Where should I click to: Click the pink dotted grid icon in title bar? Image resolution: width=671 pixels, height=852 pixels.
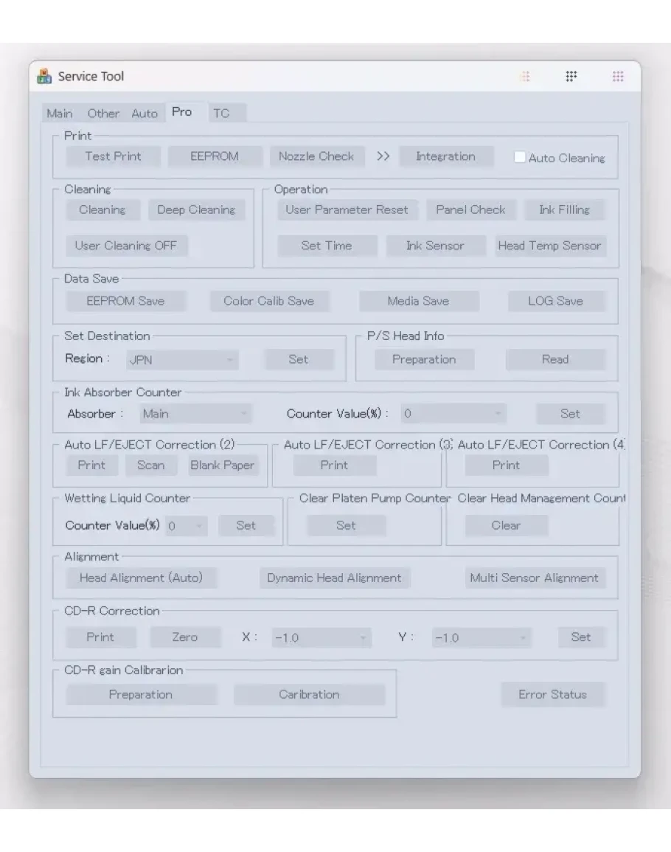(618, 77)
